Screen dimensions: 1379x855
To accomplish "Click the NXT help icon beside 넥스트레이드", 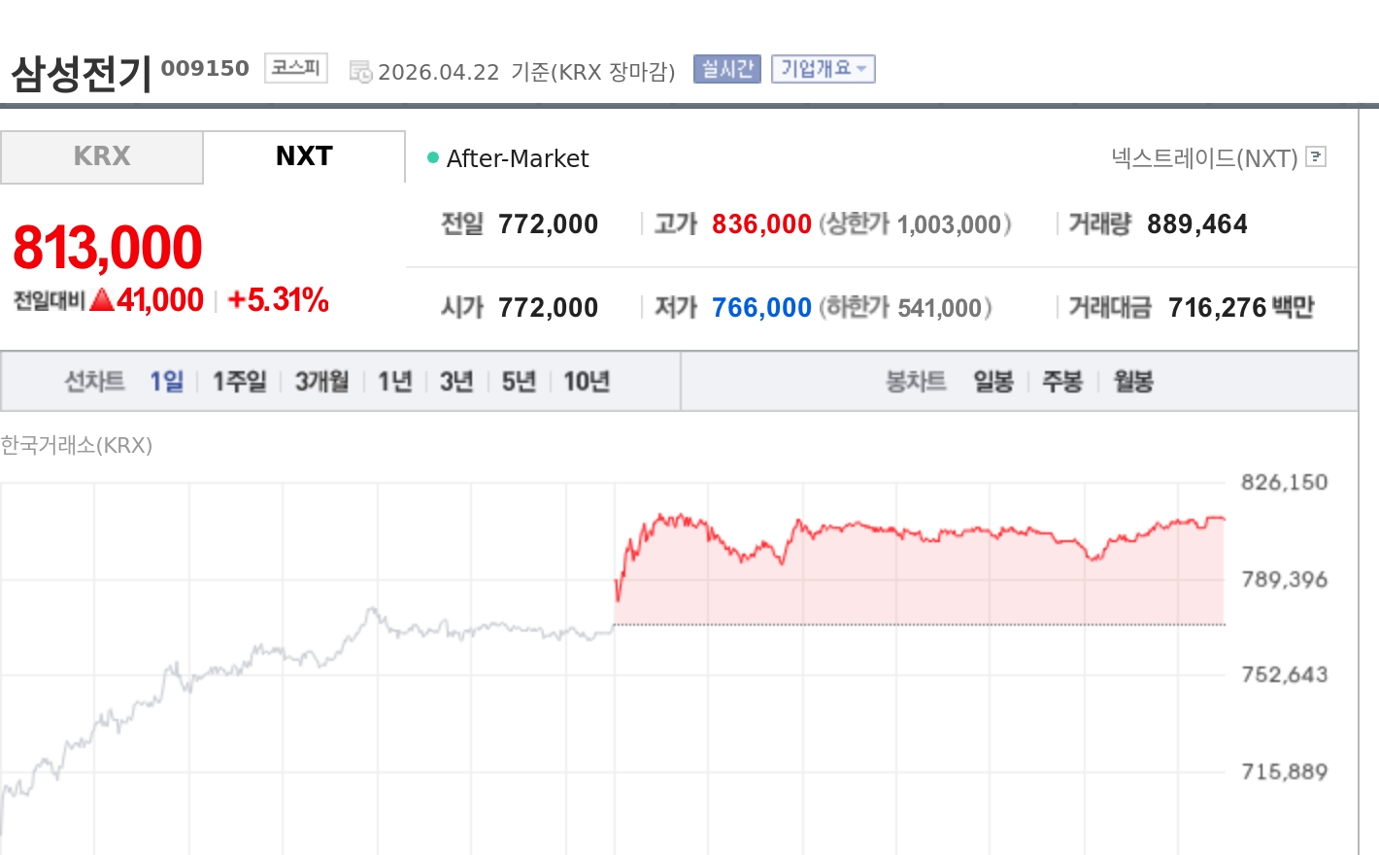I will [1316, 156].
